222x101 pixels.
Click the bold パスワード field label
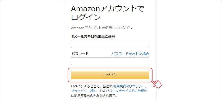point(80,54)
